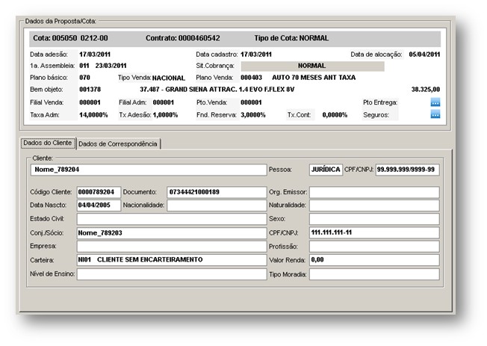
Task: Click the Plano Venda code 000403
Action: tap(251, 78)
